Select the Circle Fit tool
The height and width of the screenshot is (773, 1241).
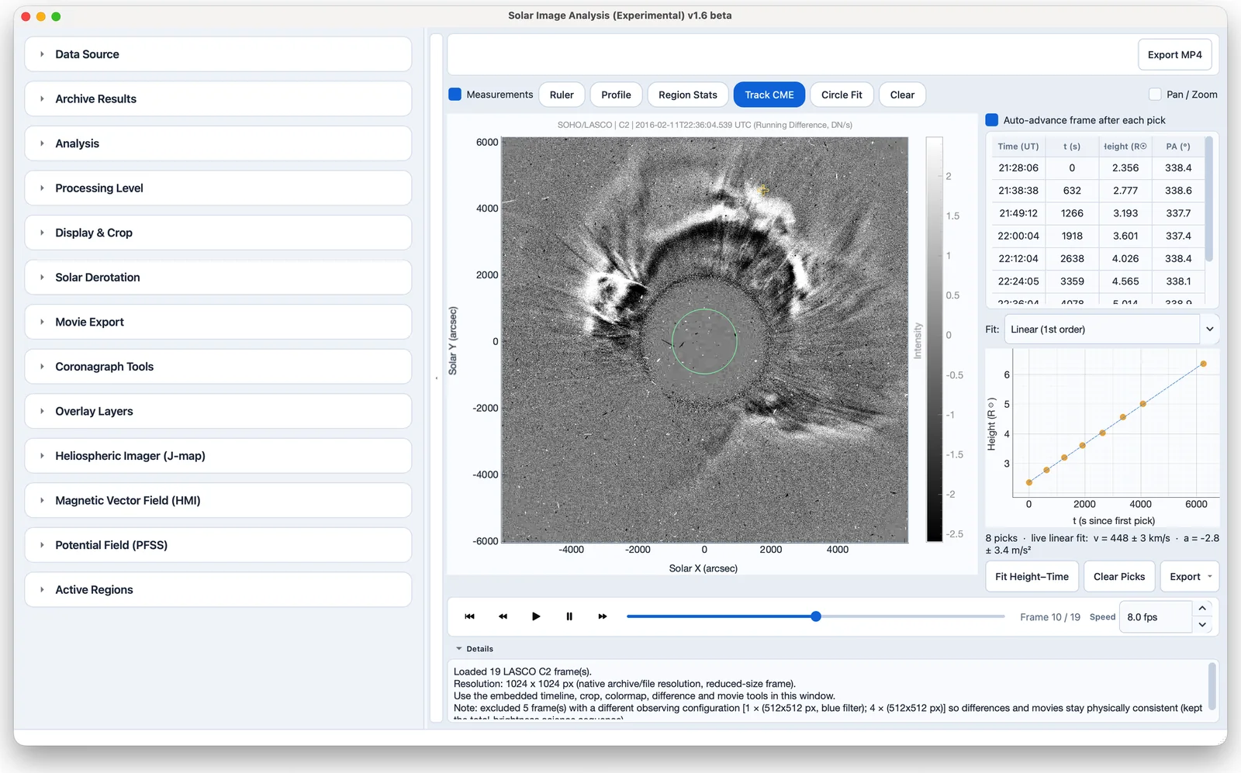tap(842, 95)
